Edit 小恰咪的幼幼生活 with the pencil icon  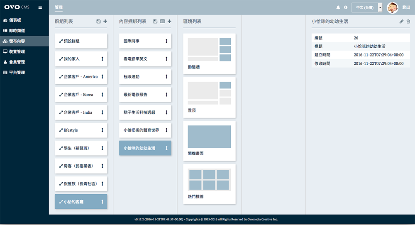pos(401,21)
